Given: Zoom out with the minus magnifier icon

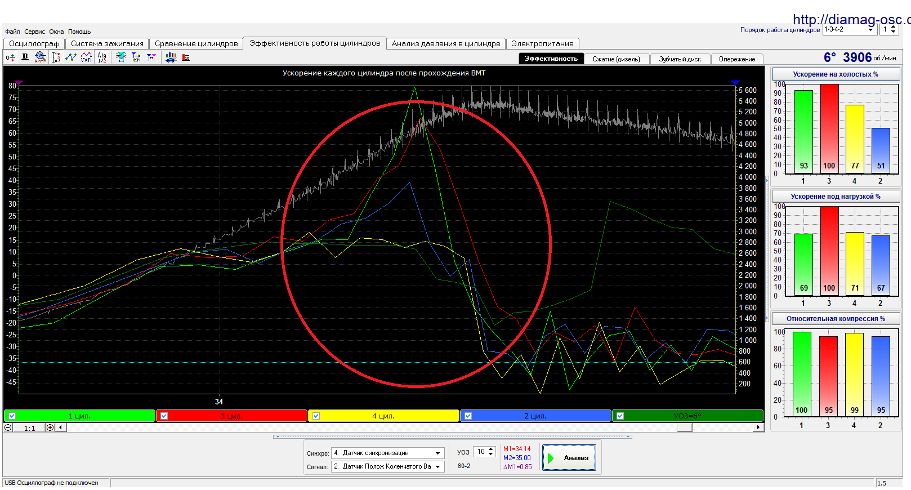Looking at the screenshot, I should click(8, 427).
